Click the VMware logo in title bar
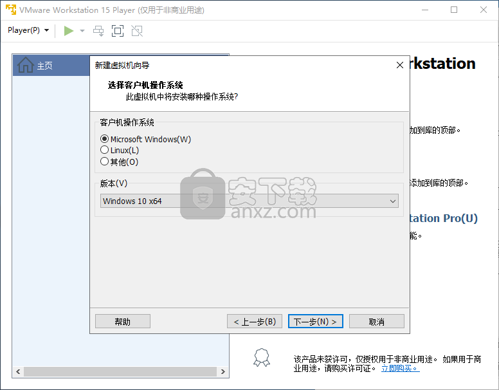Screen dimensions: 499x390 tap(11, 10)
